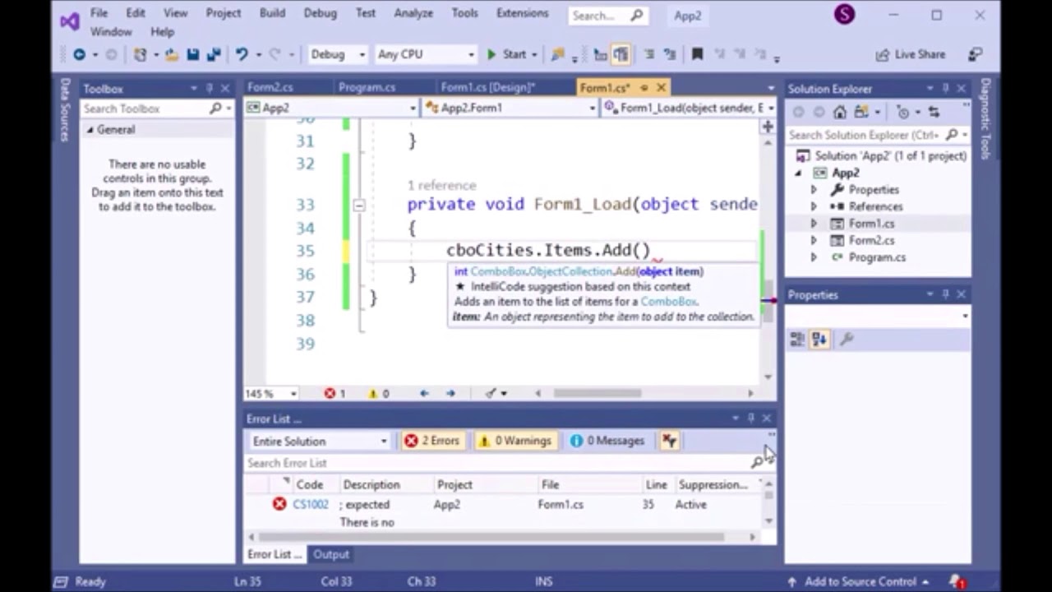Switch to Form1.cs [Design] tab
This screenshot has width=1052, height=592.
487,87
